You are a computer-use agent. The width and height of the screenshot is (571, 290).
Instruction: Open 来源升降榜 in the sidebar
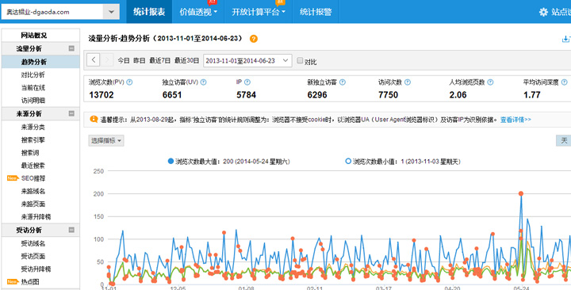pyautogui.click(x=36, y=217)
